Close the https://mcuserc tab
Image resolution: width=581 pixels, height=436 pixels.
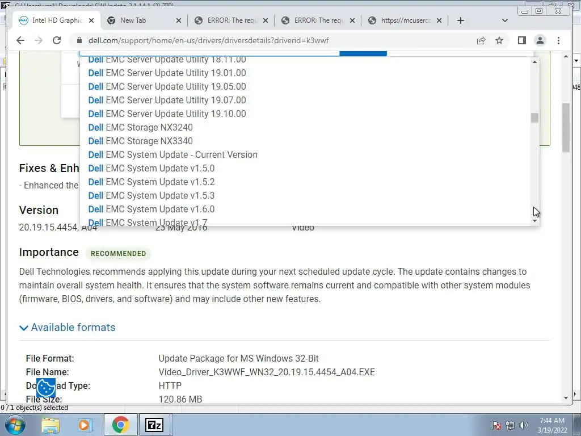[x=439, y=20]
